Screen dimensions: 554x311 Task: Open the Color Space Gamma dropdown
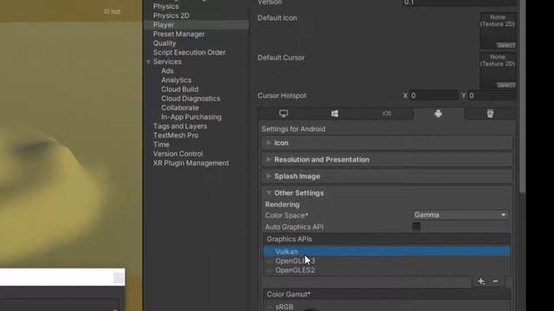pyautogui.click(x=461, y=215)
